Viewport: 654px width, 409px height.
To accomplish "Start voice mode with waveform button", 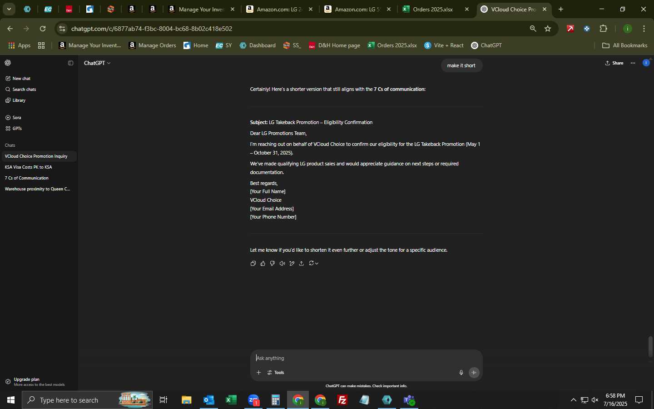I will [474, 373].
